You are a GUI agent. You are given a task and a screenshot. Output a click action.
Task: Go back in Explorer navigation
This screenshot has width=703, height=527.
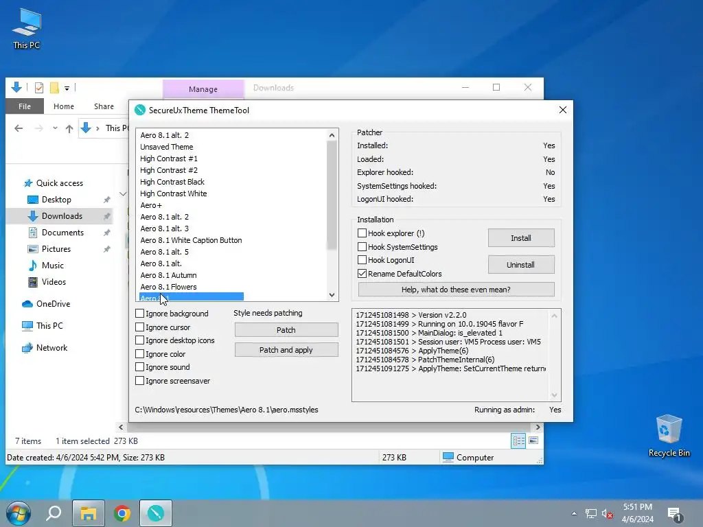pyautogui.click(x=19, y=128)
